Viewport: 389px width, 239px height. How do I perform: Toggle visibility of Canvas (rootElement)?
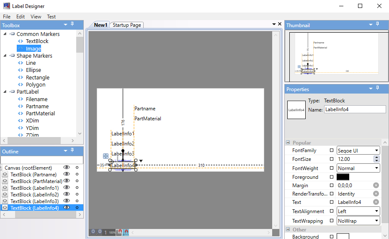point(67,168)
